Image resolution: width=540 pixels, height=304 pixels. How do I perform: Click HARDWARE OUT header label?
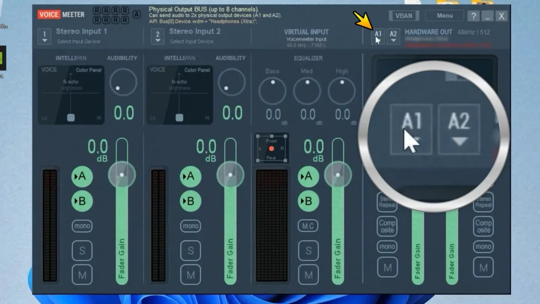[428, 32]
